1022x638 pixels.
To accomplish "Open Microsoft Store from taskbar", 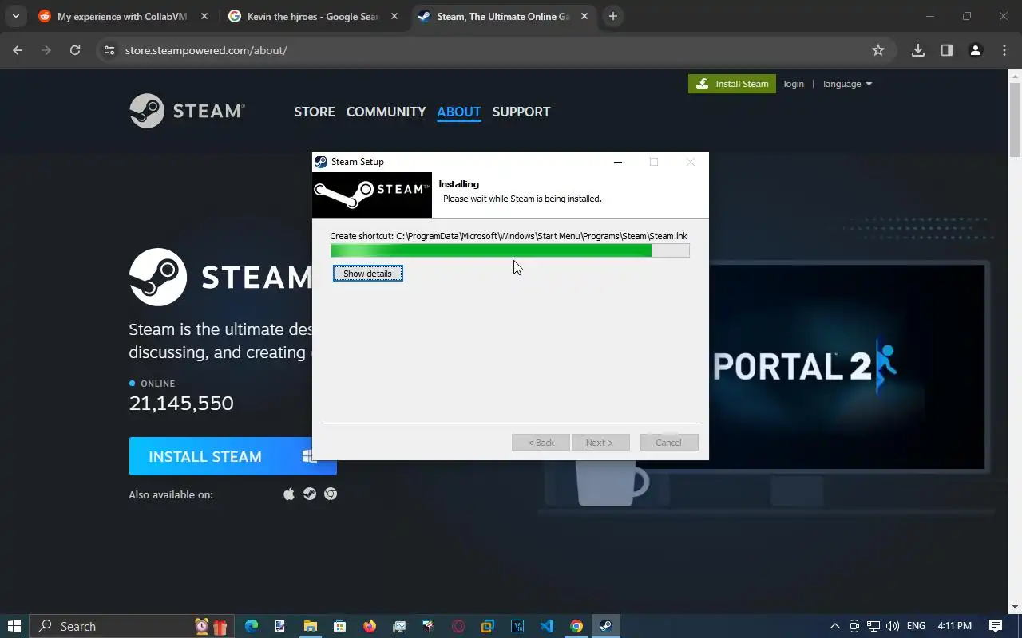I will tap(339, 626).
